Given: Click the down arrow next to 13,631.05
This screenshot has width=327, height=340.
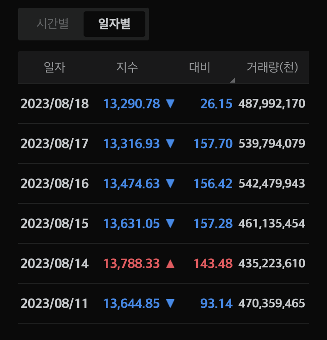Looking at the screenshot, I should coord(170,223).
